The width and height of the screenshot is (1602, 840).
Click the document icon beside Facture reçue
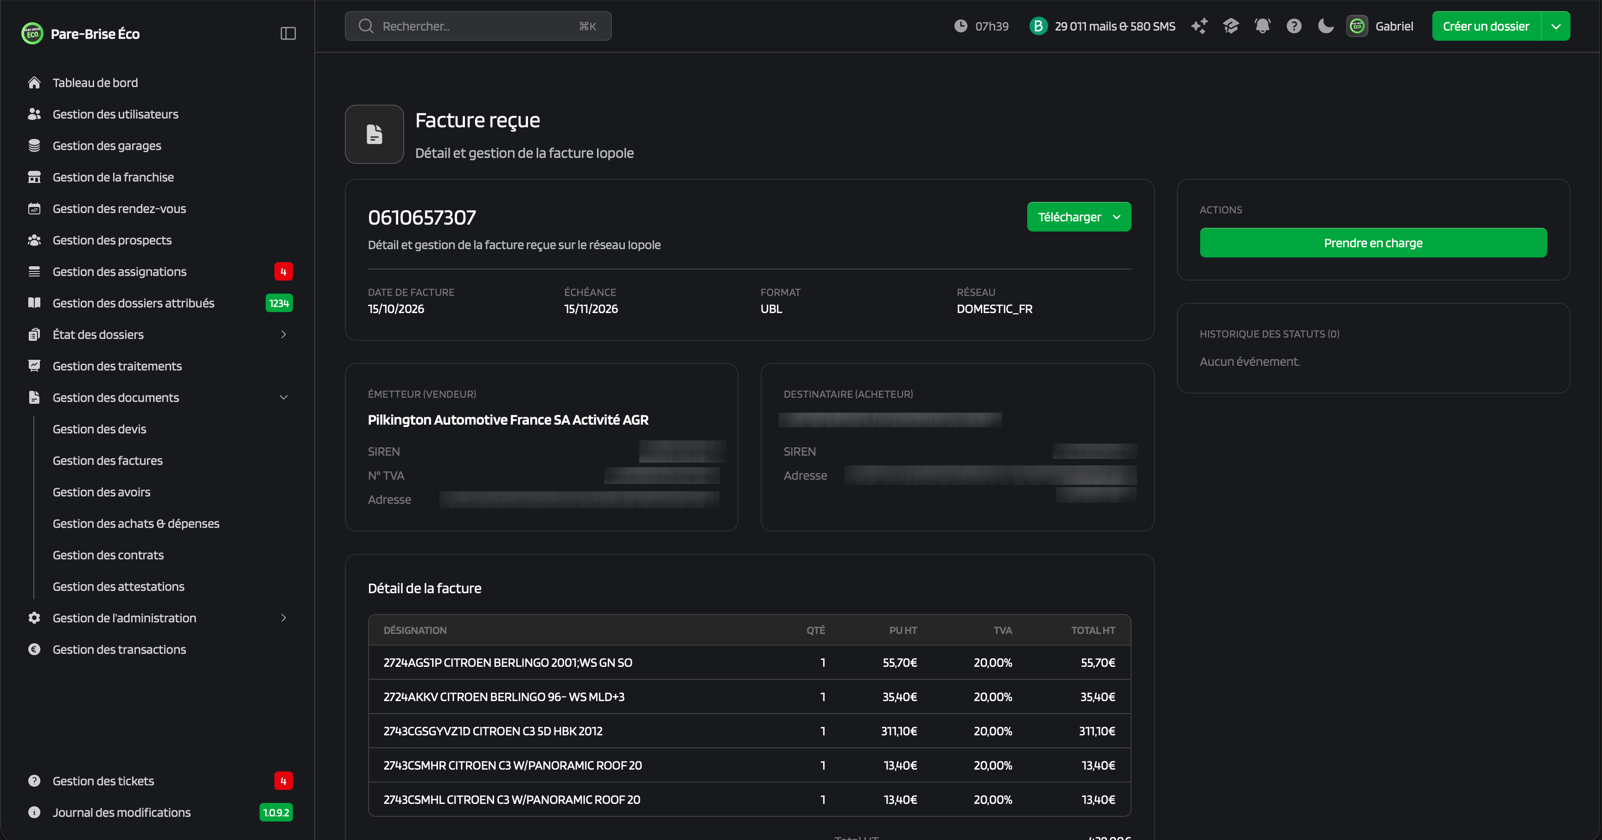tap(375, 134)
